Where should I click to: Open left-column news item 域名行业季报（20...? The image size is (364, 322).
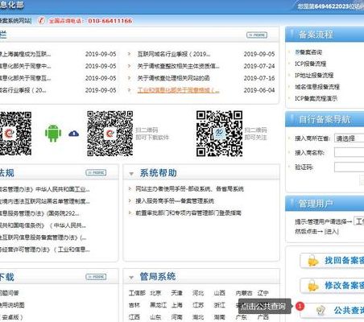tap(23, 90)
